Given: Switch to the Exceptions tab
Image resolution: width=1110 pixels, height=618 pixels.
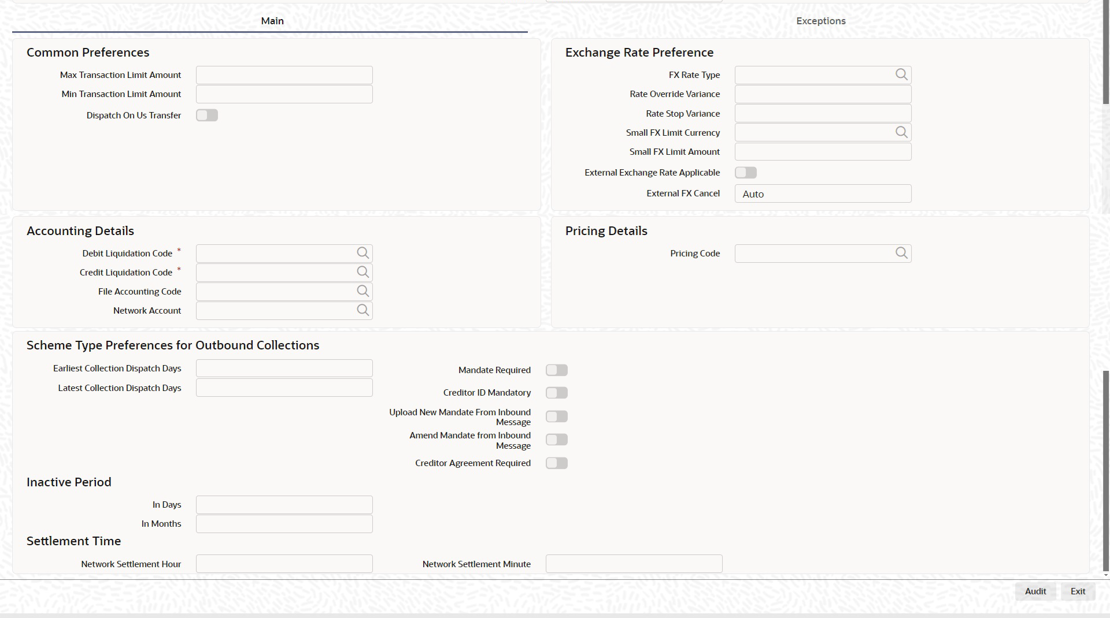Looking at the screenshot, I should point(820,21).
